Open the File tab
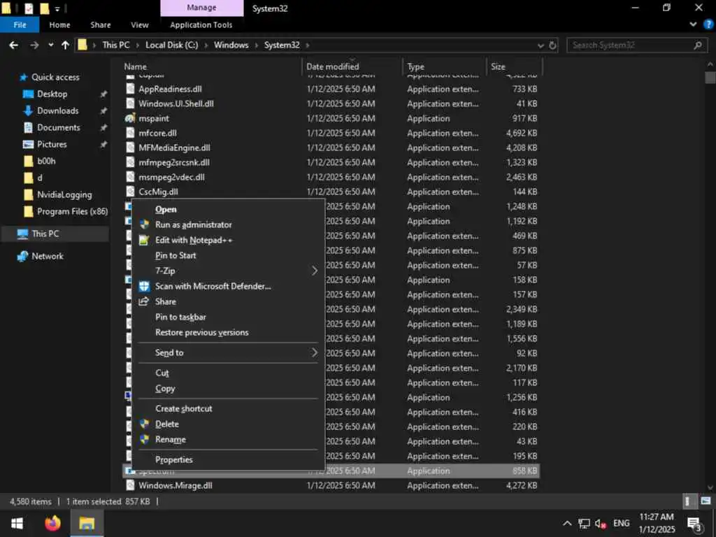 pyautogui.click(x=20, y=24)
